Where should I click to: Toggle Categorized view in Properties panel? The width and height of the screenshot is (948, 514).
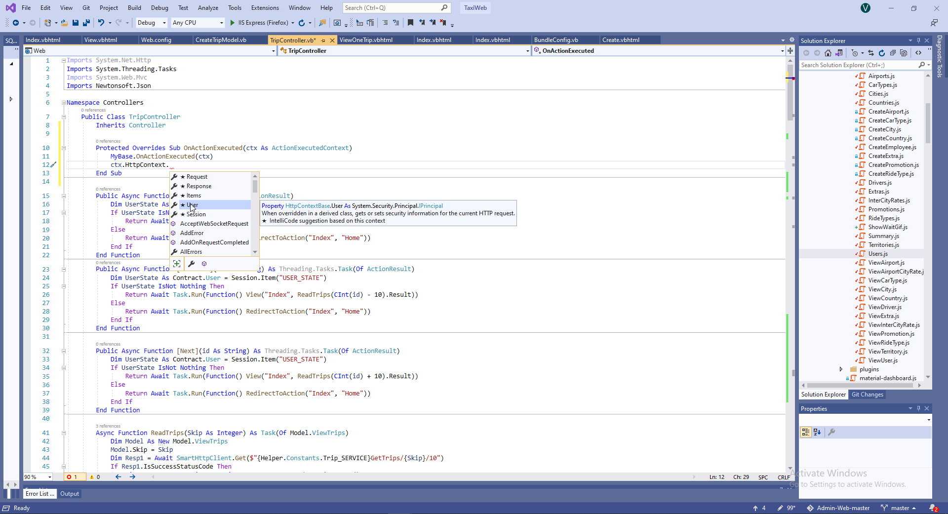[x=806, y=432]
